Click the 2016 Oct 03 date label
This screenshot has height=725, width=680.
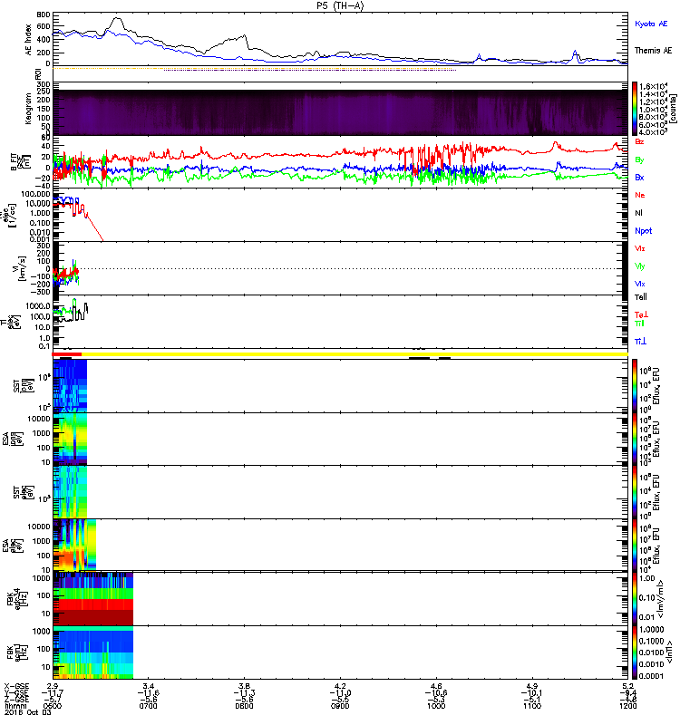28,712
